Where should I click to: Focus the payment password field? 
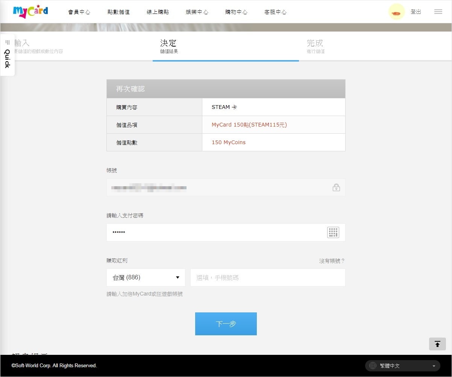(x=226, y=232)
